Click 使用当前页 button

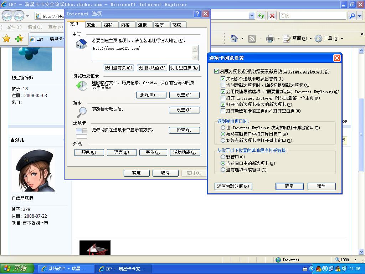click(x=119, y=68)
